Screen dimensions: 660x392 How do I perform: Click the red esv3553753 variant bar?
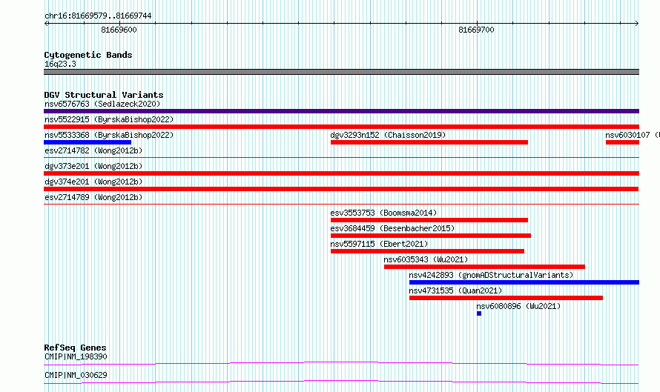[x=429, y=220]
